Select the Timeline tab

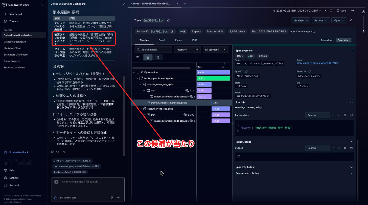coord(144,40)
